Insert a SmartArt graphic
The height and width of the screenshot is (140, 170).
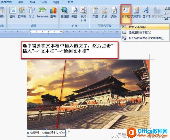(x=42, y=12)
